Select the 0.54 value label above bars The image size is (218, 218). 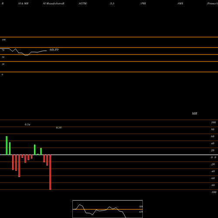tap(27, 125)
